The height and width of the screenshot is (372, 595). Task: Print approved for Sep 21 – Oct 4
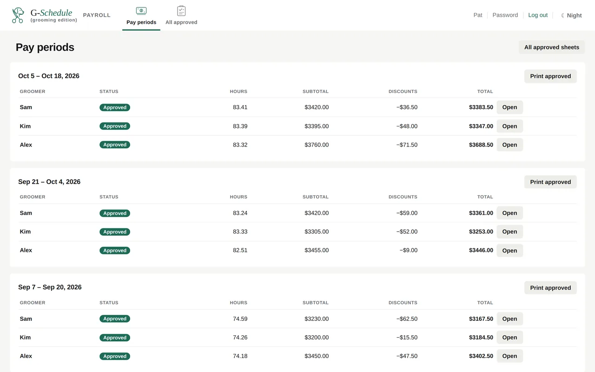tap(550, 182)
